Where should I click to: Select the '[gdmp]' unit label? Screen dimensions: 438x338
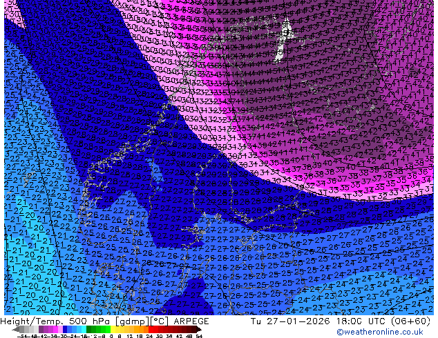pyautogui.click(x=133, y=321)
